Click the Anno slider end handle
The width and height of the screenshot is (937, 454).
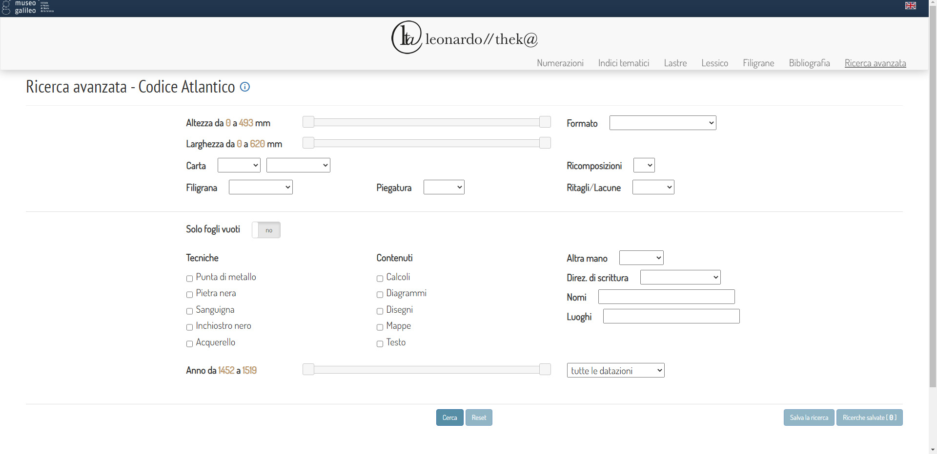pos(545,369)
